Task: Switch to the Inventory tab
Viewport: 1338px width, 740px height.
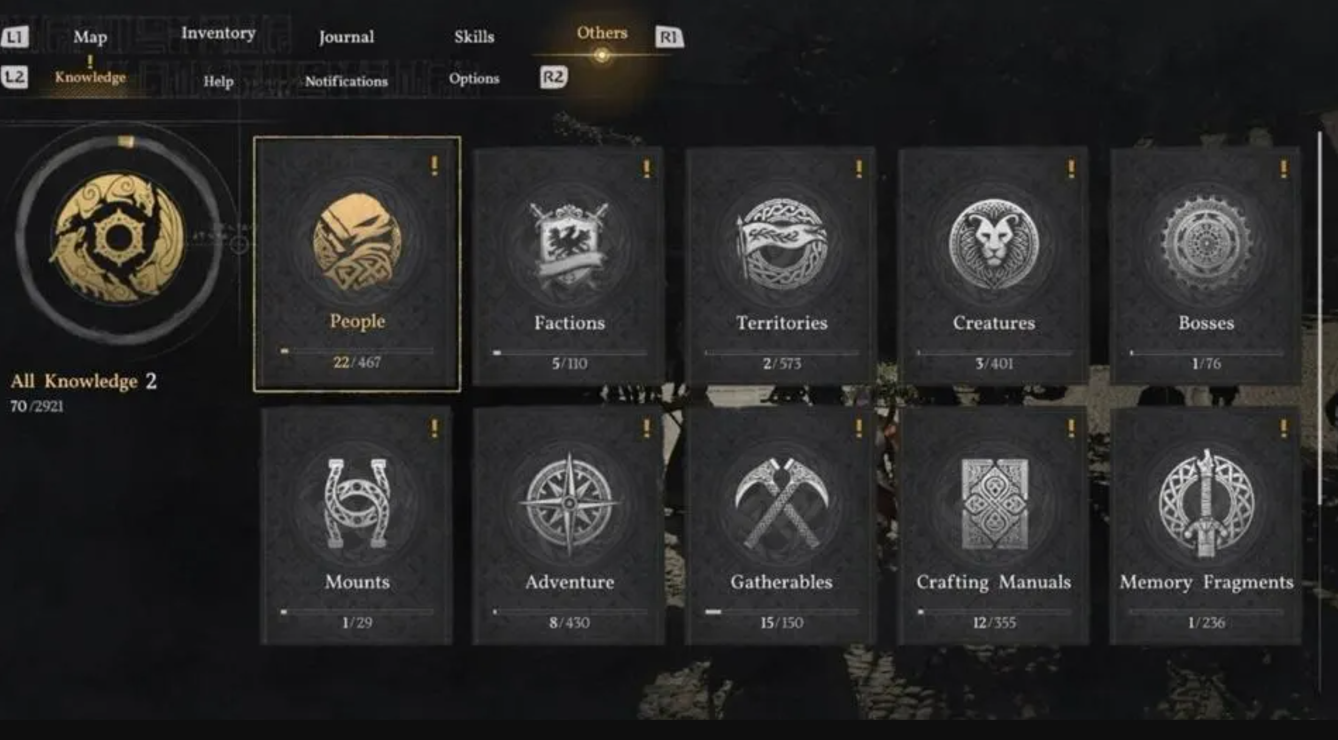Action: 218,33
